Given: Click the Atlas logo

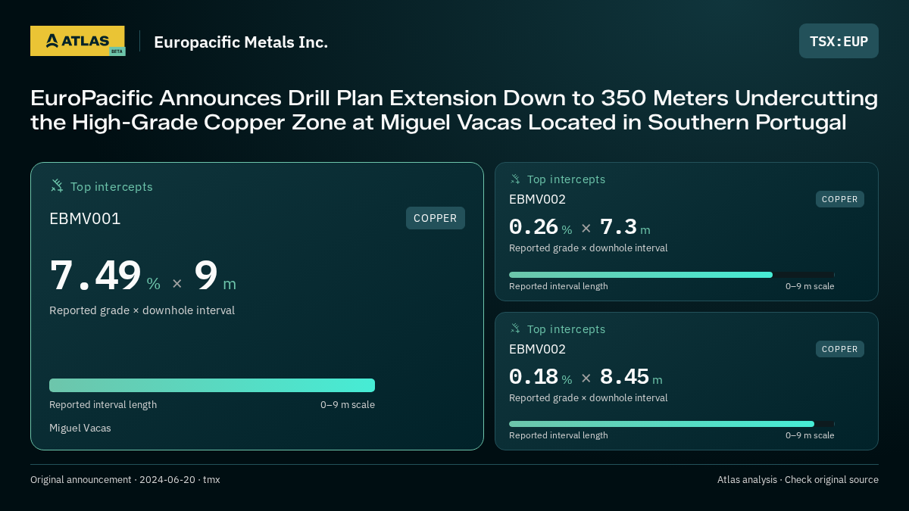Looking at the screenshot, I should tap(77, 41).
